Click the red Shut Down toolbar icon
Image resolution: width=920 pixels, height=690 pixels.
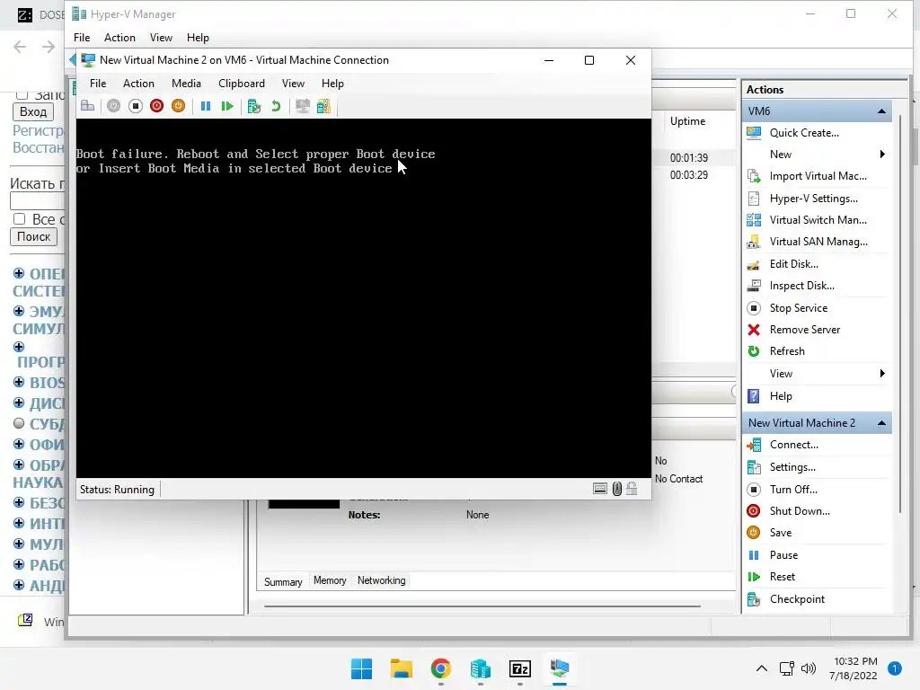click(x=156, y=106)
